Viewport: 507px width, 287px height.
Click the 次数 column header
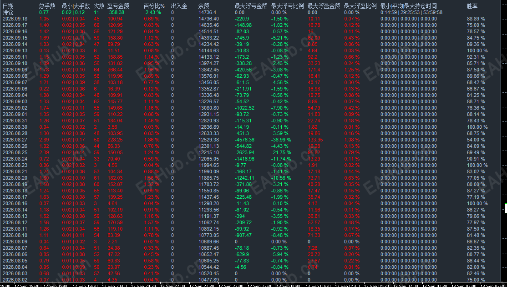click(x=99, y=6)
